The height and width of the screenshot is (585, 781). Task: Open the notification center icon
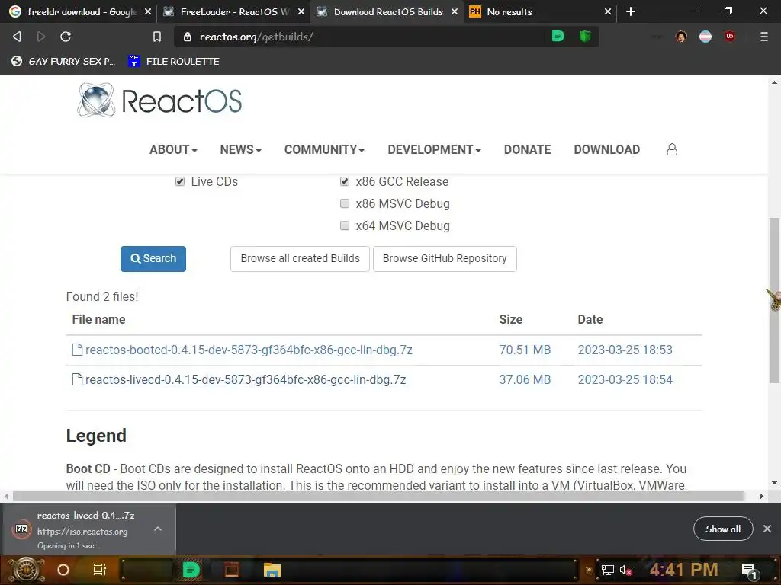point(750,570)
